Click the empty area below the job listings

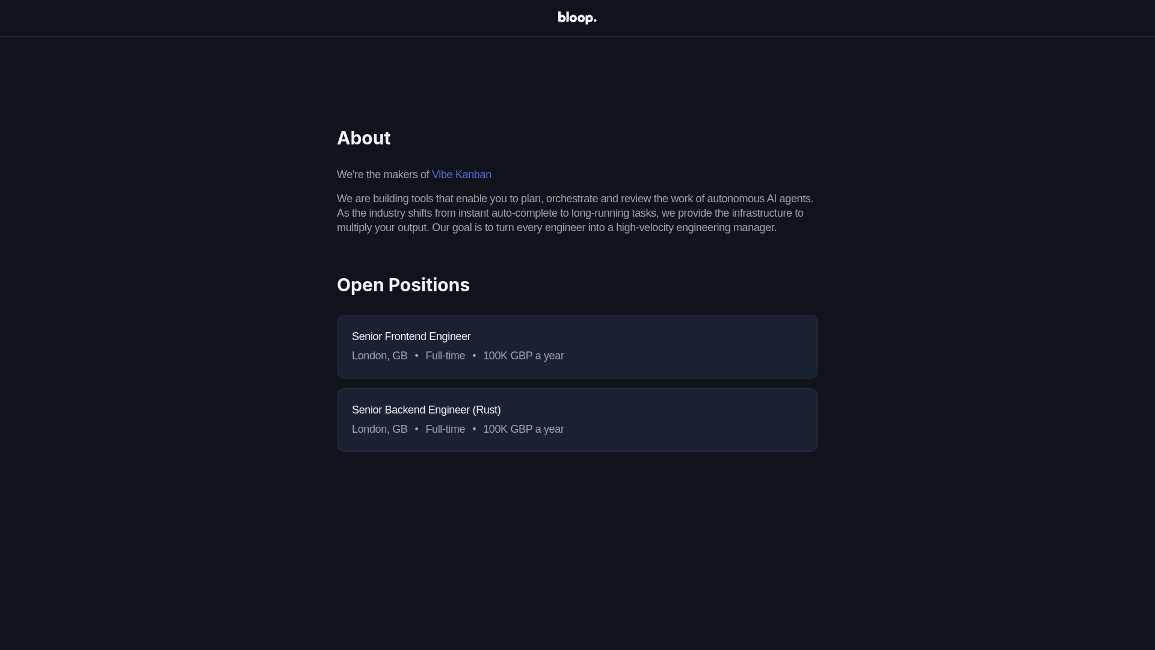pos(577,542)
